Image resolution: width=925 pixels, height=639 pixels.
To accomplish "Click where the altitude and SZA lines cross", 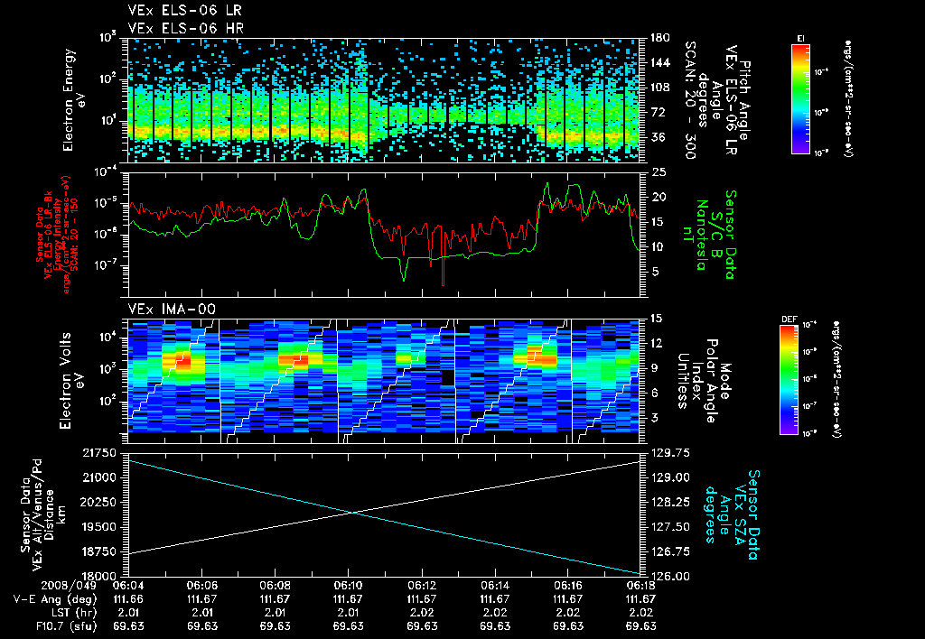I will [352, 513].
